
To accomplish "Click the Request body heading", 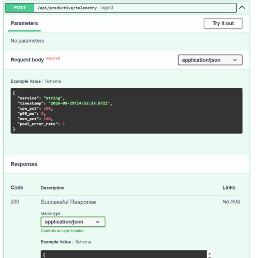I will pyautogui.click(x=27, y=60).
